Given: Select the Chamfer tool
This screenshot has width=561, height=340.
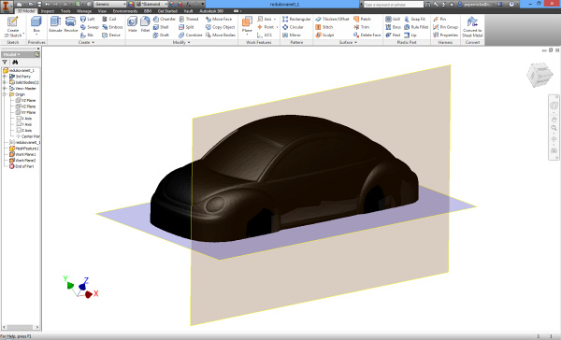Looking at the screenshot, I should 165,19.
